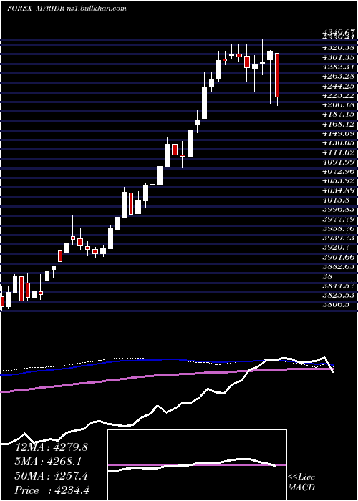
Task: Select the 4225.22 price axis label
Action: (x=339, y=95)
